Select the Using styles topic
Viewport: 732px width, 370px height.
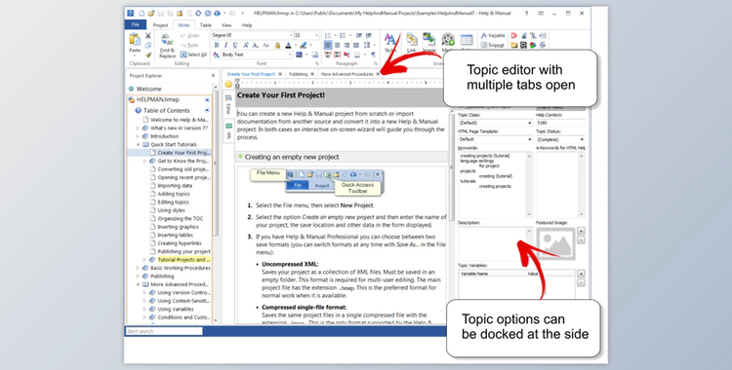[171, 210]
